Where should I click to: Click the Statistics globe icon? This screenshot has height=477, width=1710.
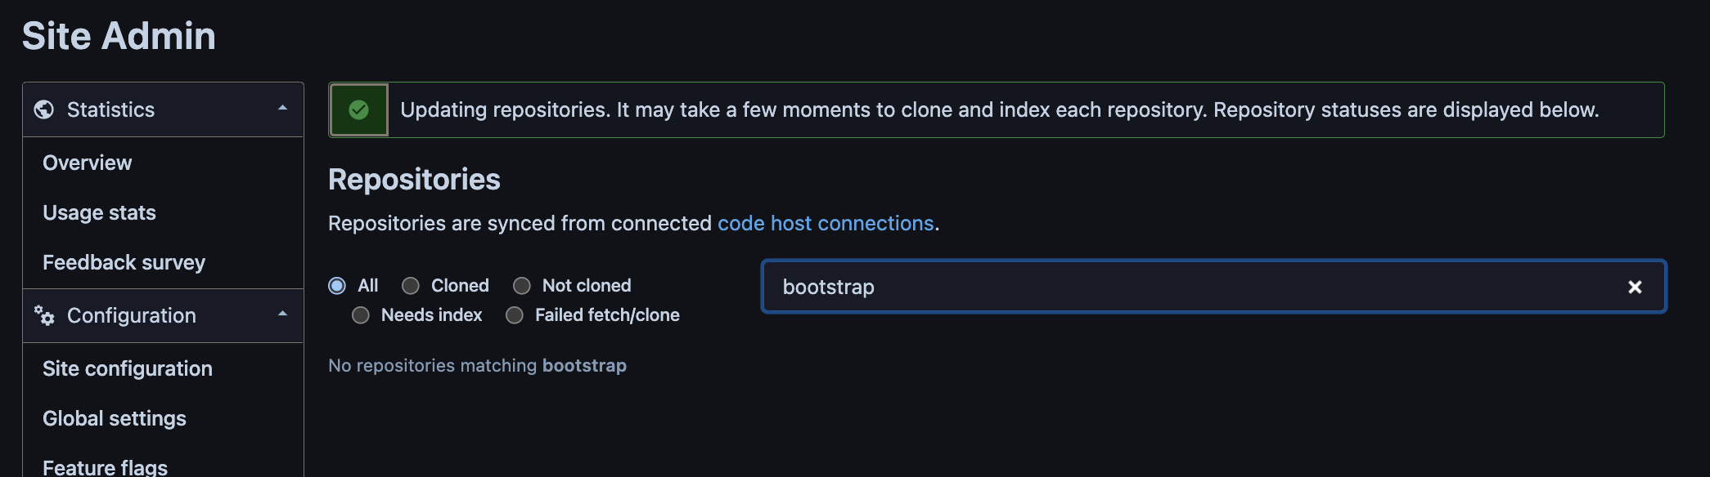click(44, 109)
